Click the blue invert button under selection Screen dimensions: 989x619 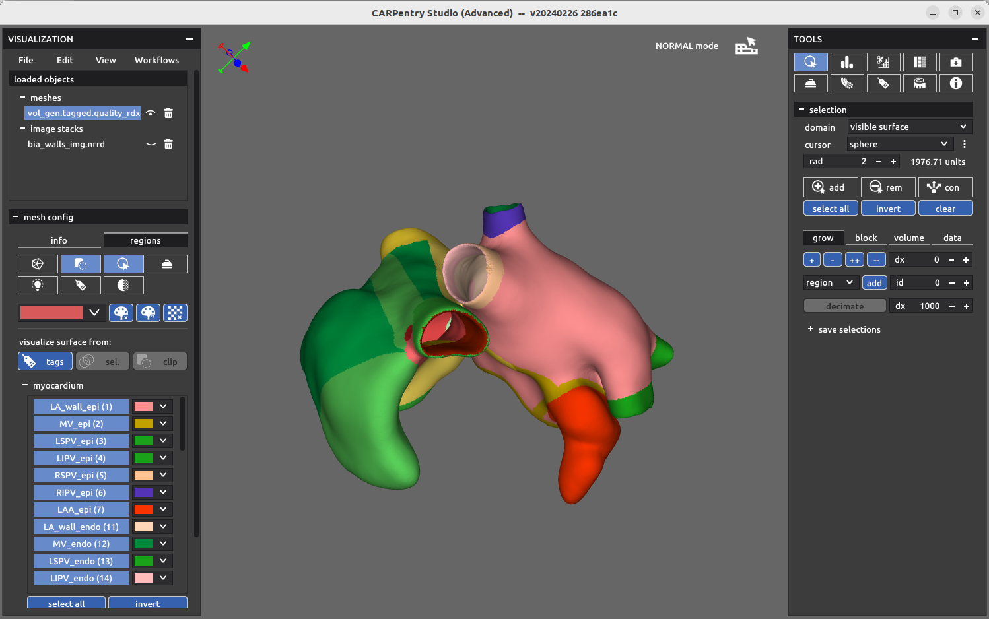(x=888, y=209)
